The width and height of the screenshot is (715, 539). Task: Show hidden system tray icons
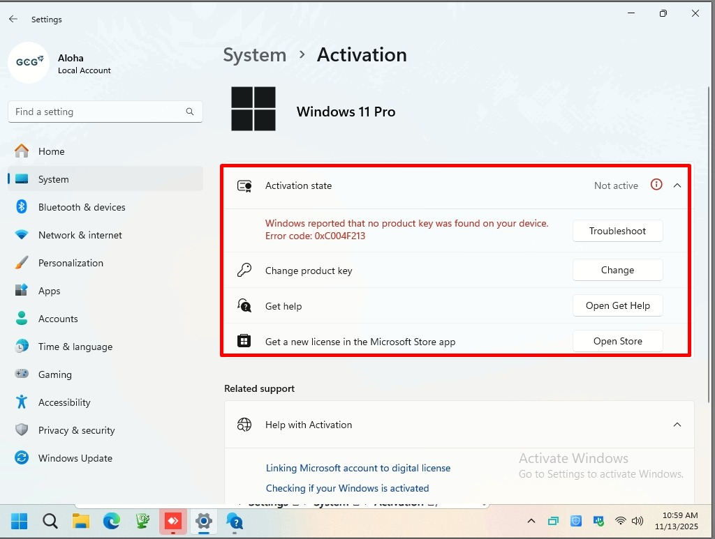pos(531,521)
